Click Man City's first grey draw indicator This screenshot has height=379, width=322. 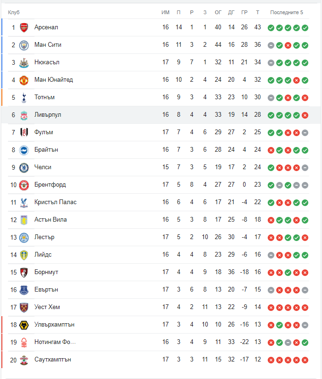tap(271, 45)
